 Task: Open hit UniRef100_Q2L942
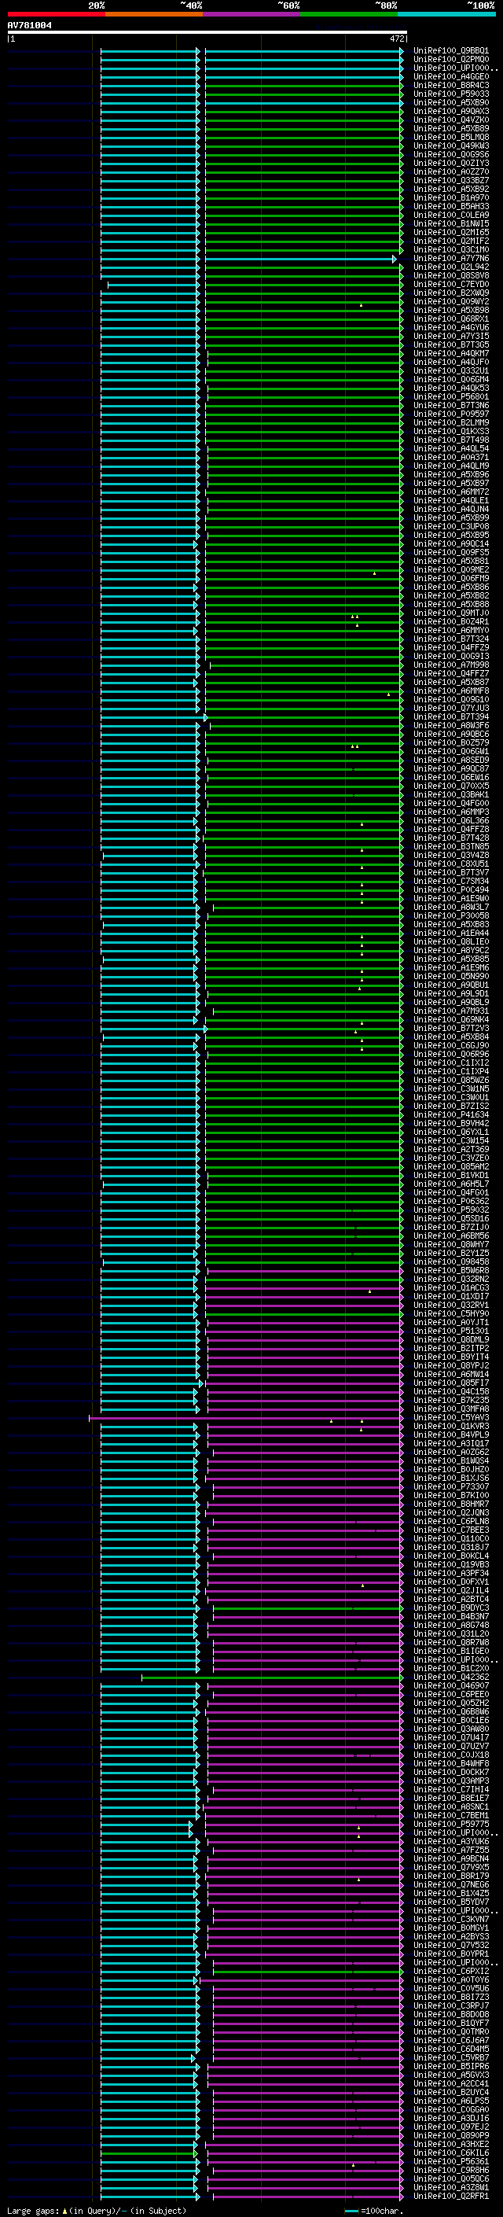[451, 267]
